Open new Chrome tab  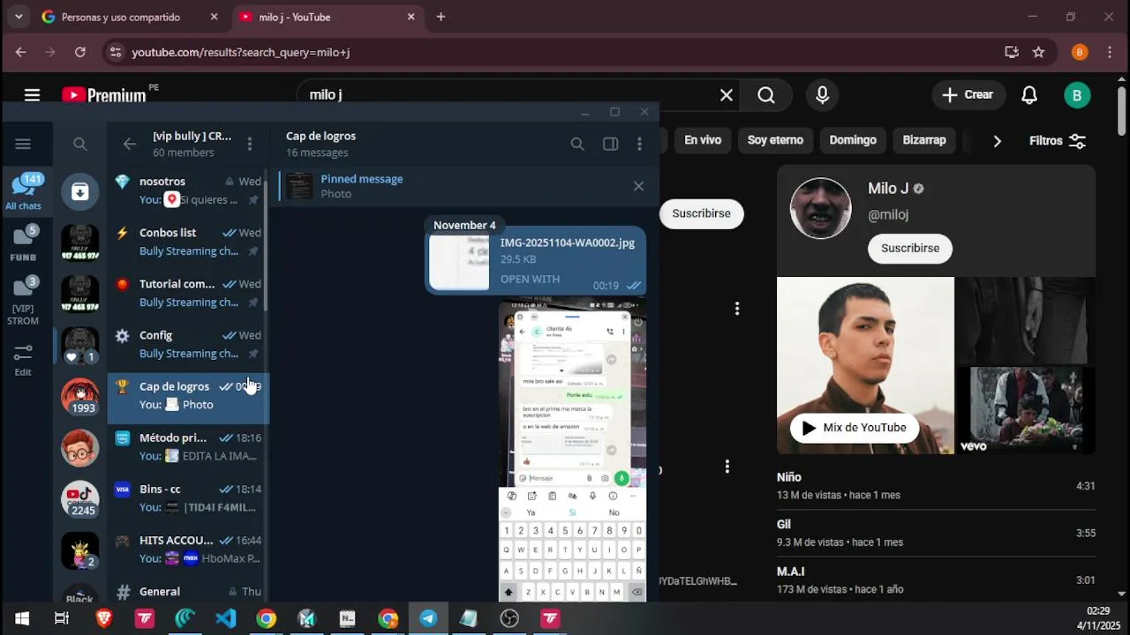point(441,17)
